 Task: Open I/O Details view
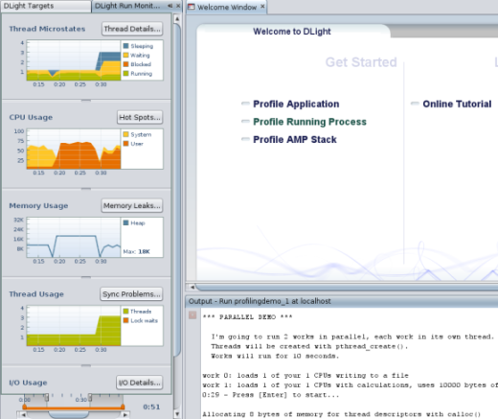[140, 383]
